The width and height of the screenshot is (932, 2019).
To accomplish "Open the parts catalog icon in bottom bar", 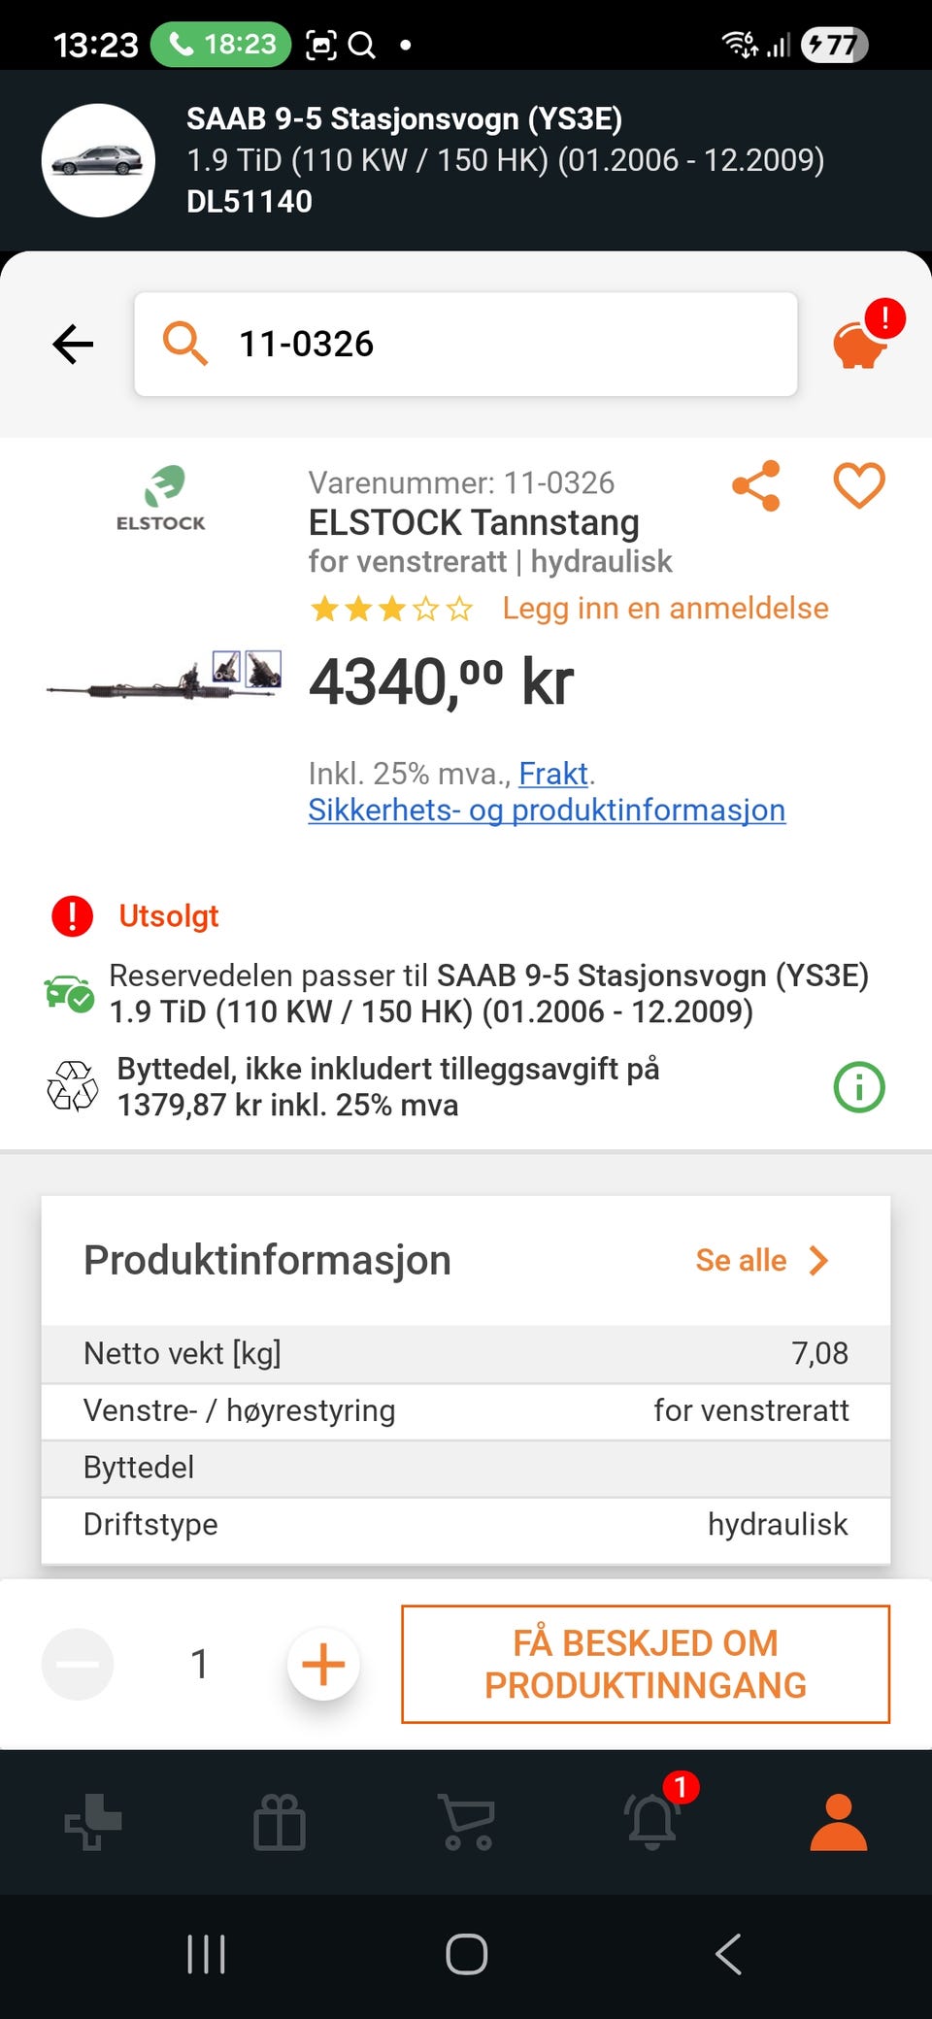I will tap(93, 1822).
